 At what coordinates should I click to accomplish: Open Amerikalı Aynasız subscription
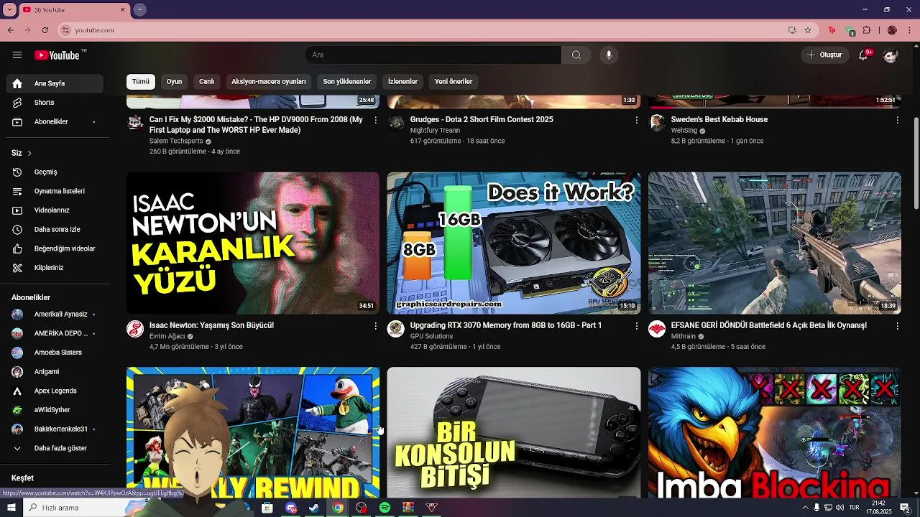point(55,315)
